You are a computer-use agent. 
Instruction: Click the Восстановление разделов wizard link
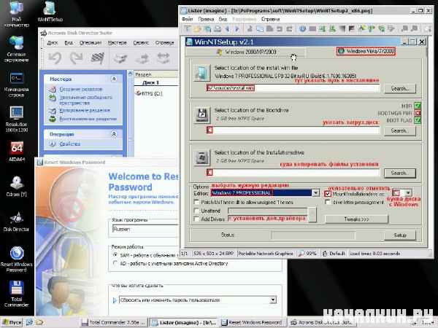(88, 119)
